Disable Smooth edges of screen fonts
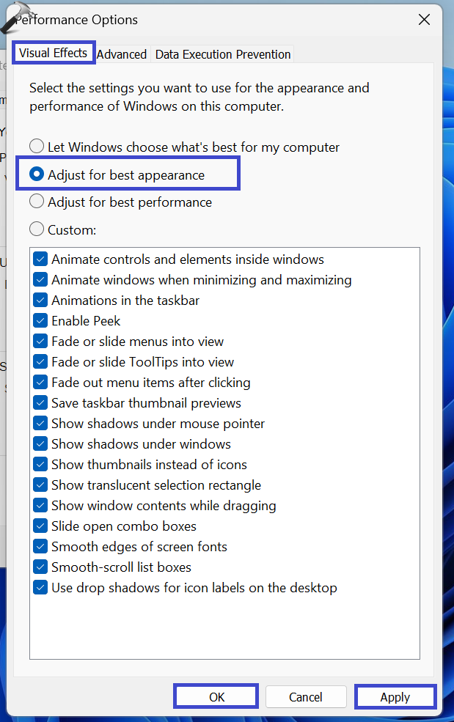The height and width of the screenshot is (722, 454). [x=40, y=547]
